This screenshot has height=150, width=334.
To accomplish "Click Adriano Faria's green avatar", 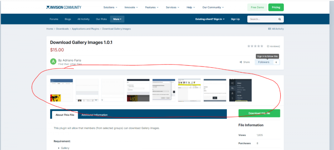I will [x=53, y=61].
